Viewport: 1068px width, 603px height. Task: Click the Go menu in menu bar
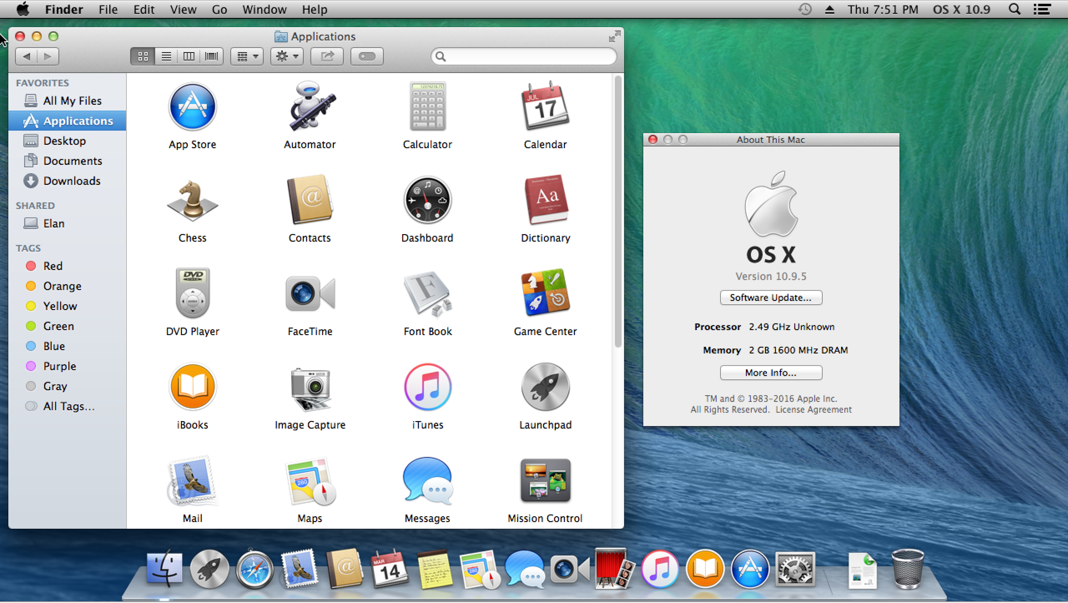219,8
